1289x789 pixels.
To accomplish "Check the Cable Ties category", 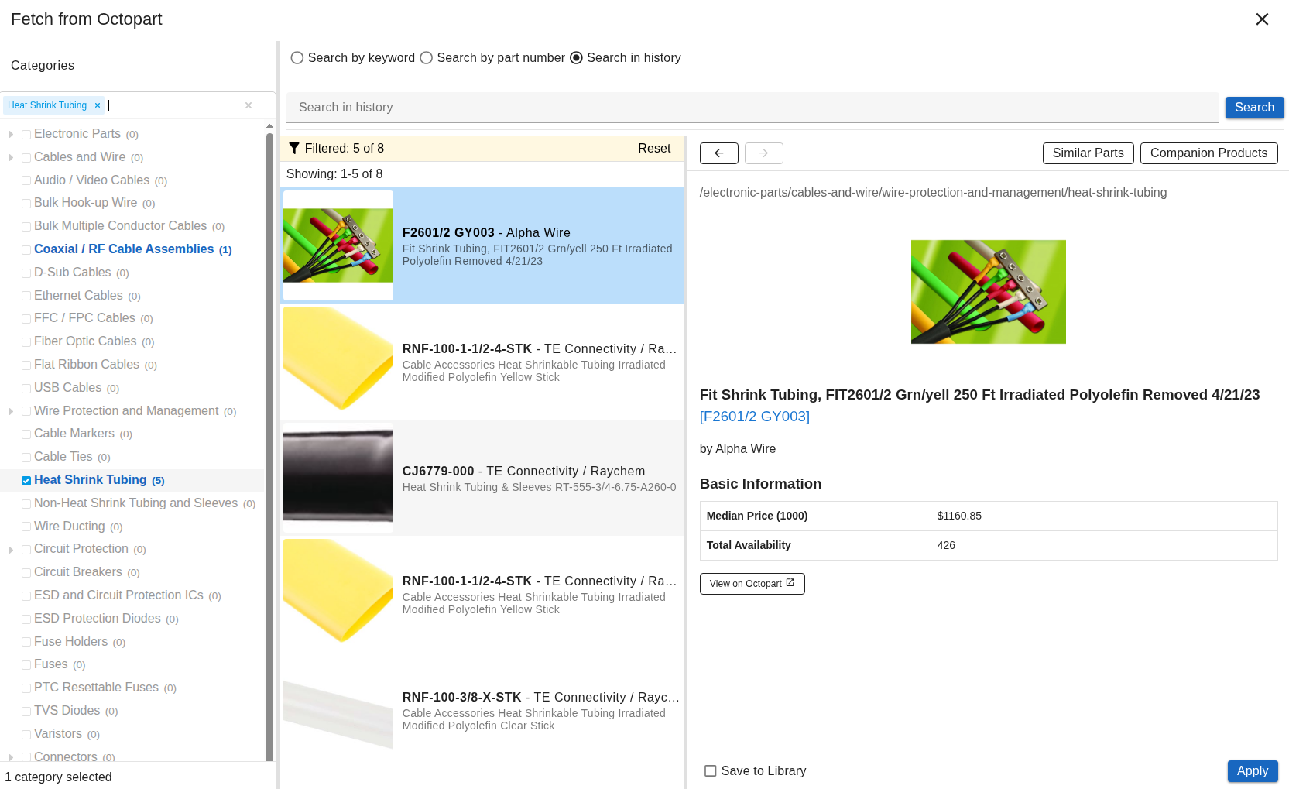I will pyautogui.click(x=26, y=458).
